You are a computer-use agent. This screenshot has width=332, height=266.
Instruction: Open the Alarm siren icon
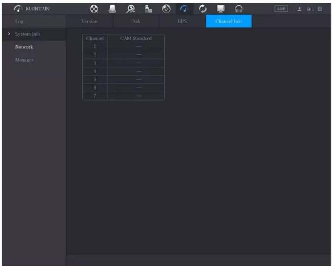(112, 9)
